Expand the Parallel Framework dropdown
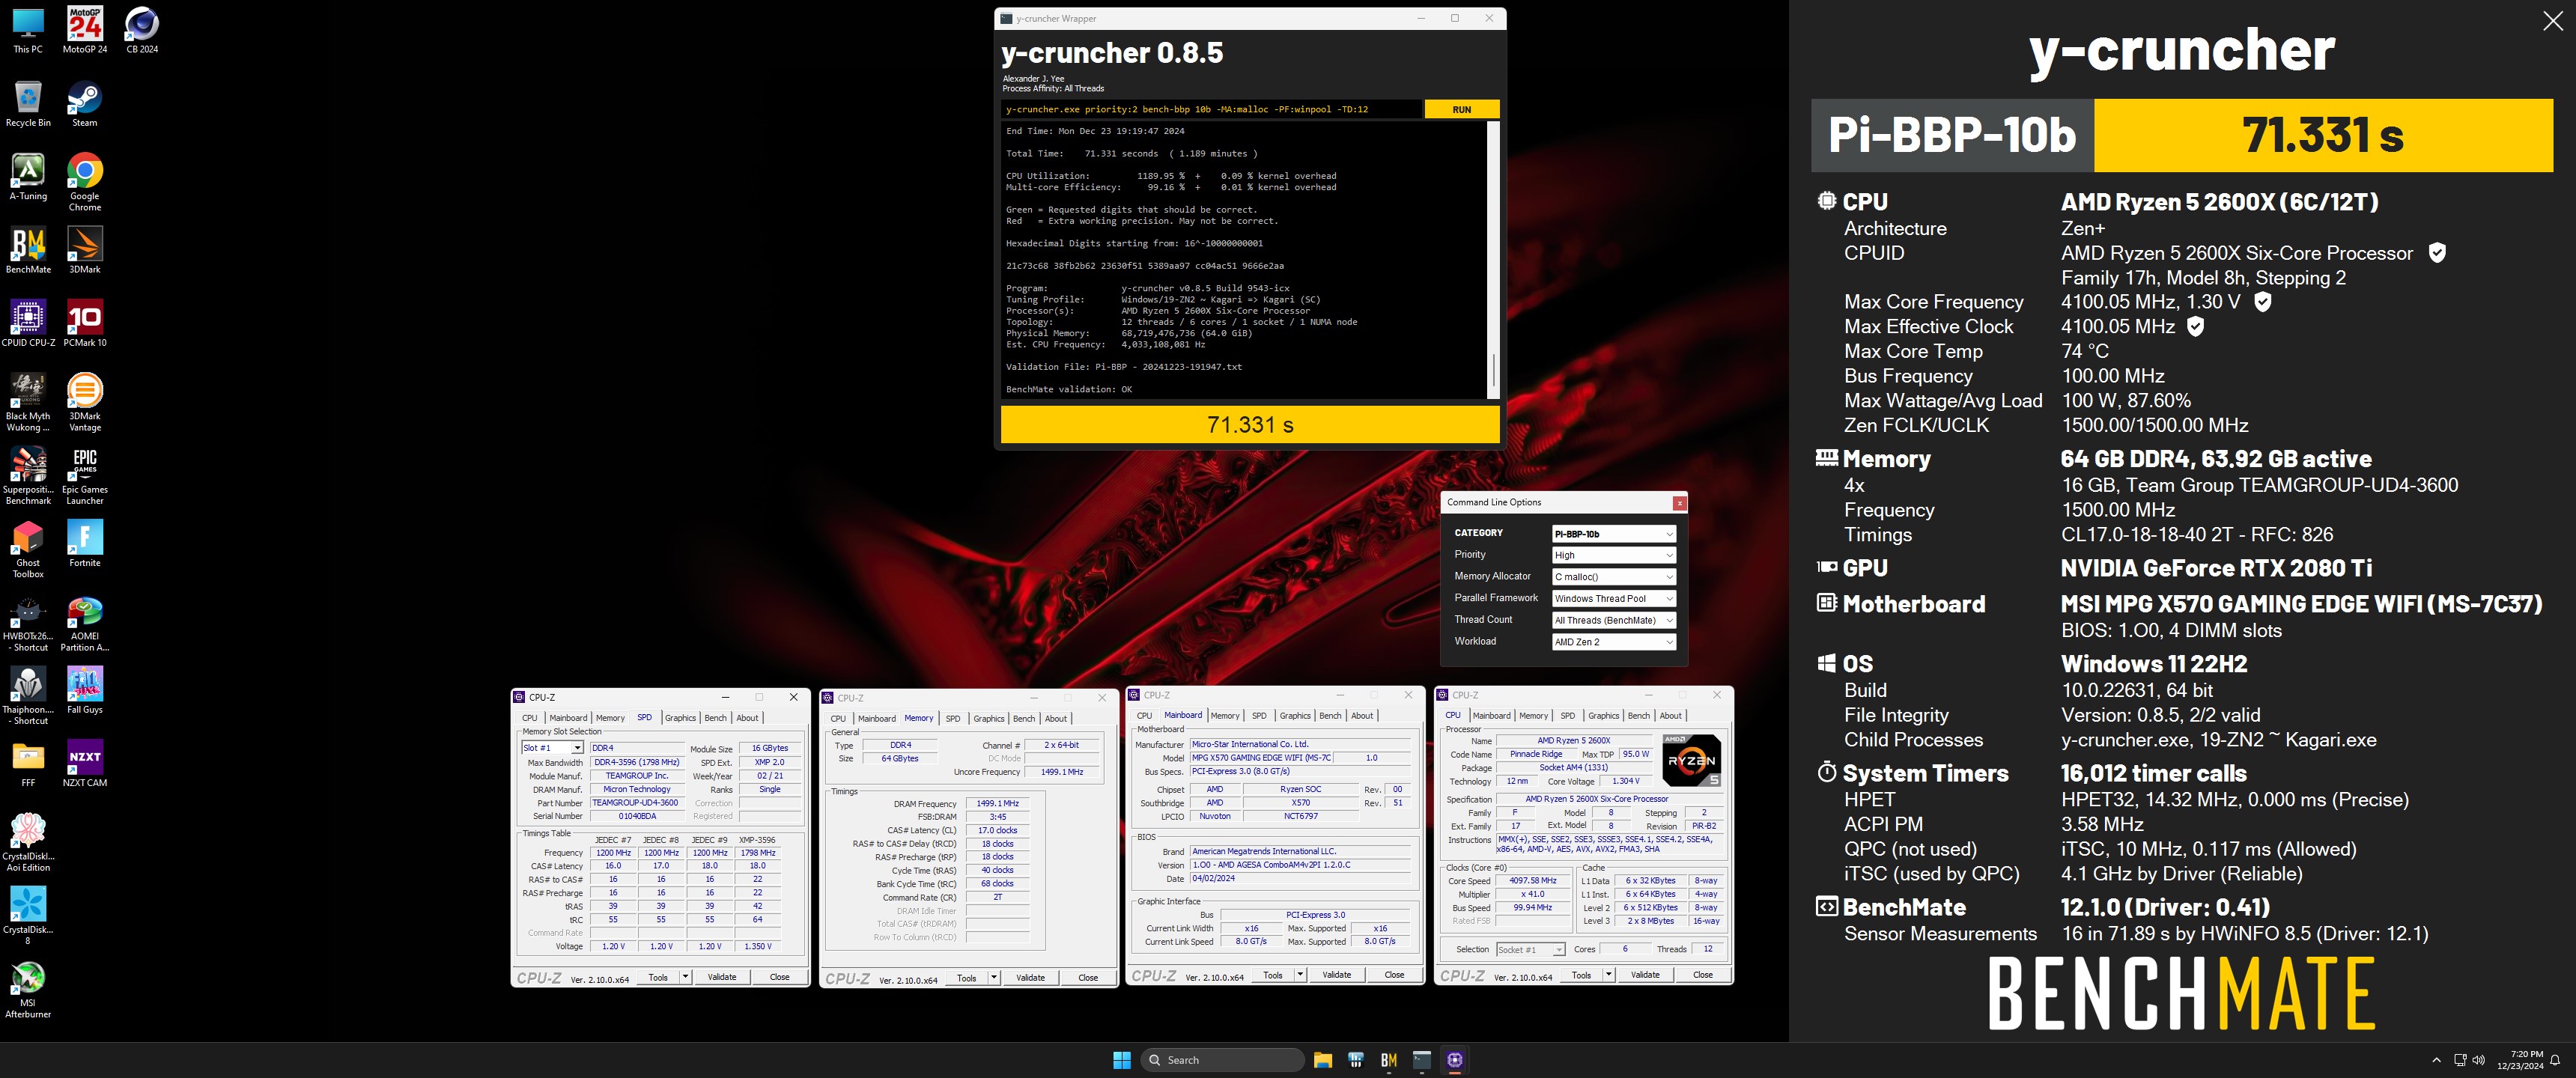The image size is (2576, 1078). (x=1613, y=599)
